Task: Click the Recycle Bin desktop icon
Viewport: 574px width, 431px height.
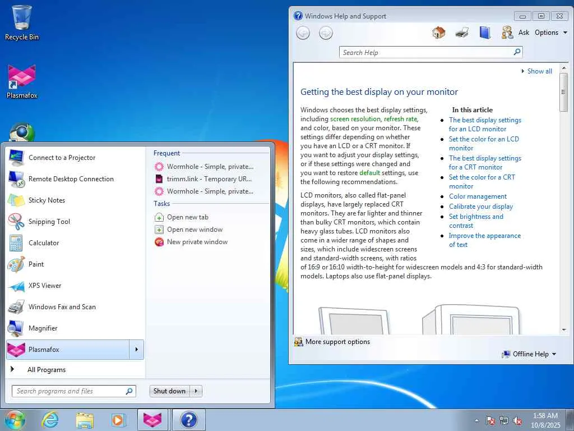Action: pos(22,22)
